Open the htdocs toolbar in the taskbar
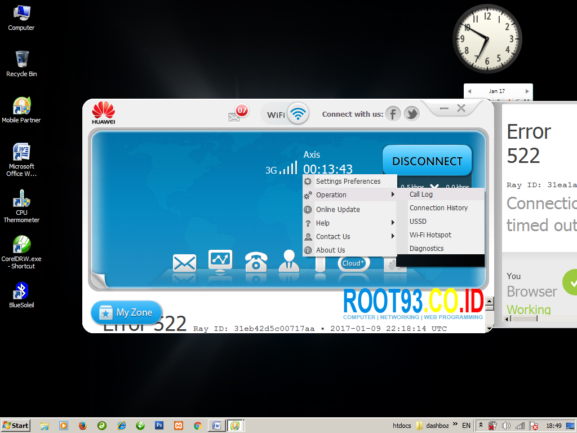Image resolution: width=577 pixels, height=433 pixels. pyautogui.click(x=401, y=426)
